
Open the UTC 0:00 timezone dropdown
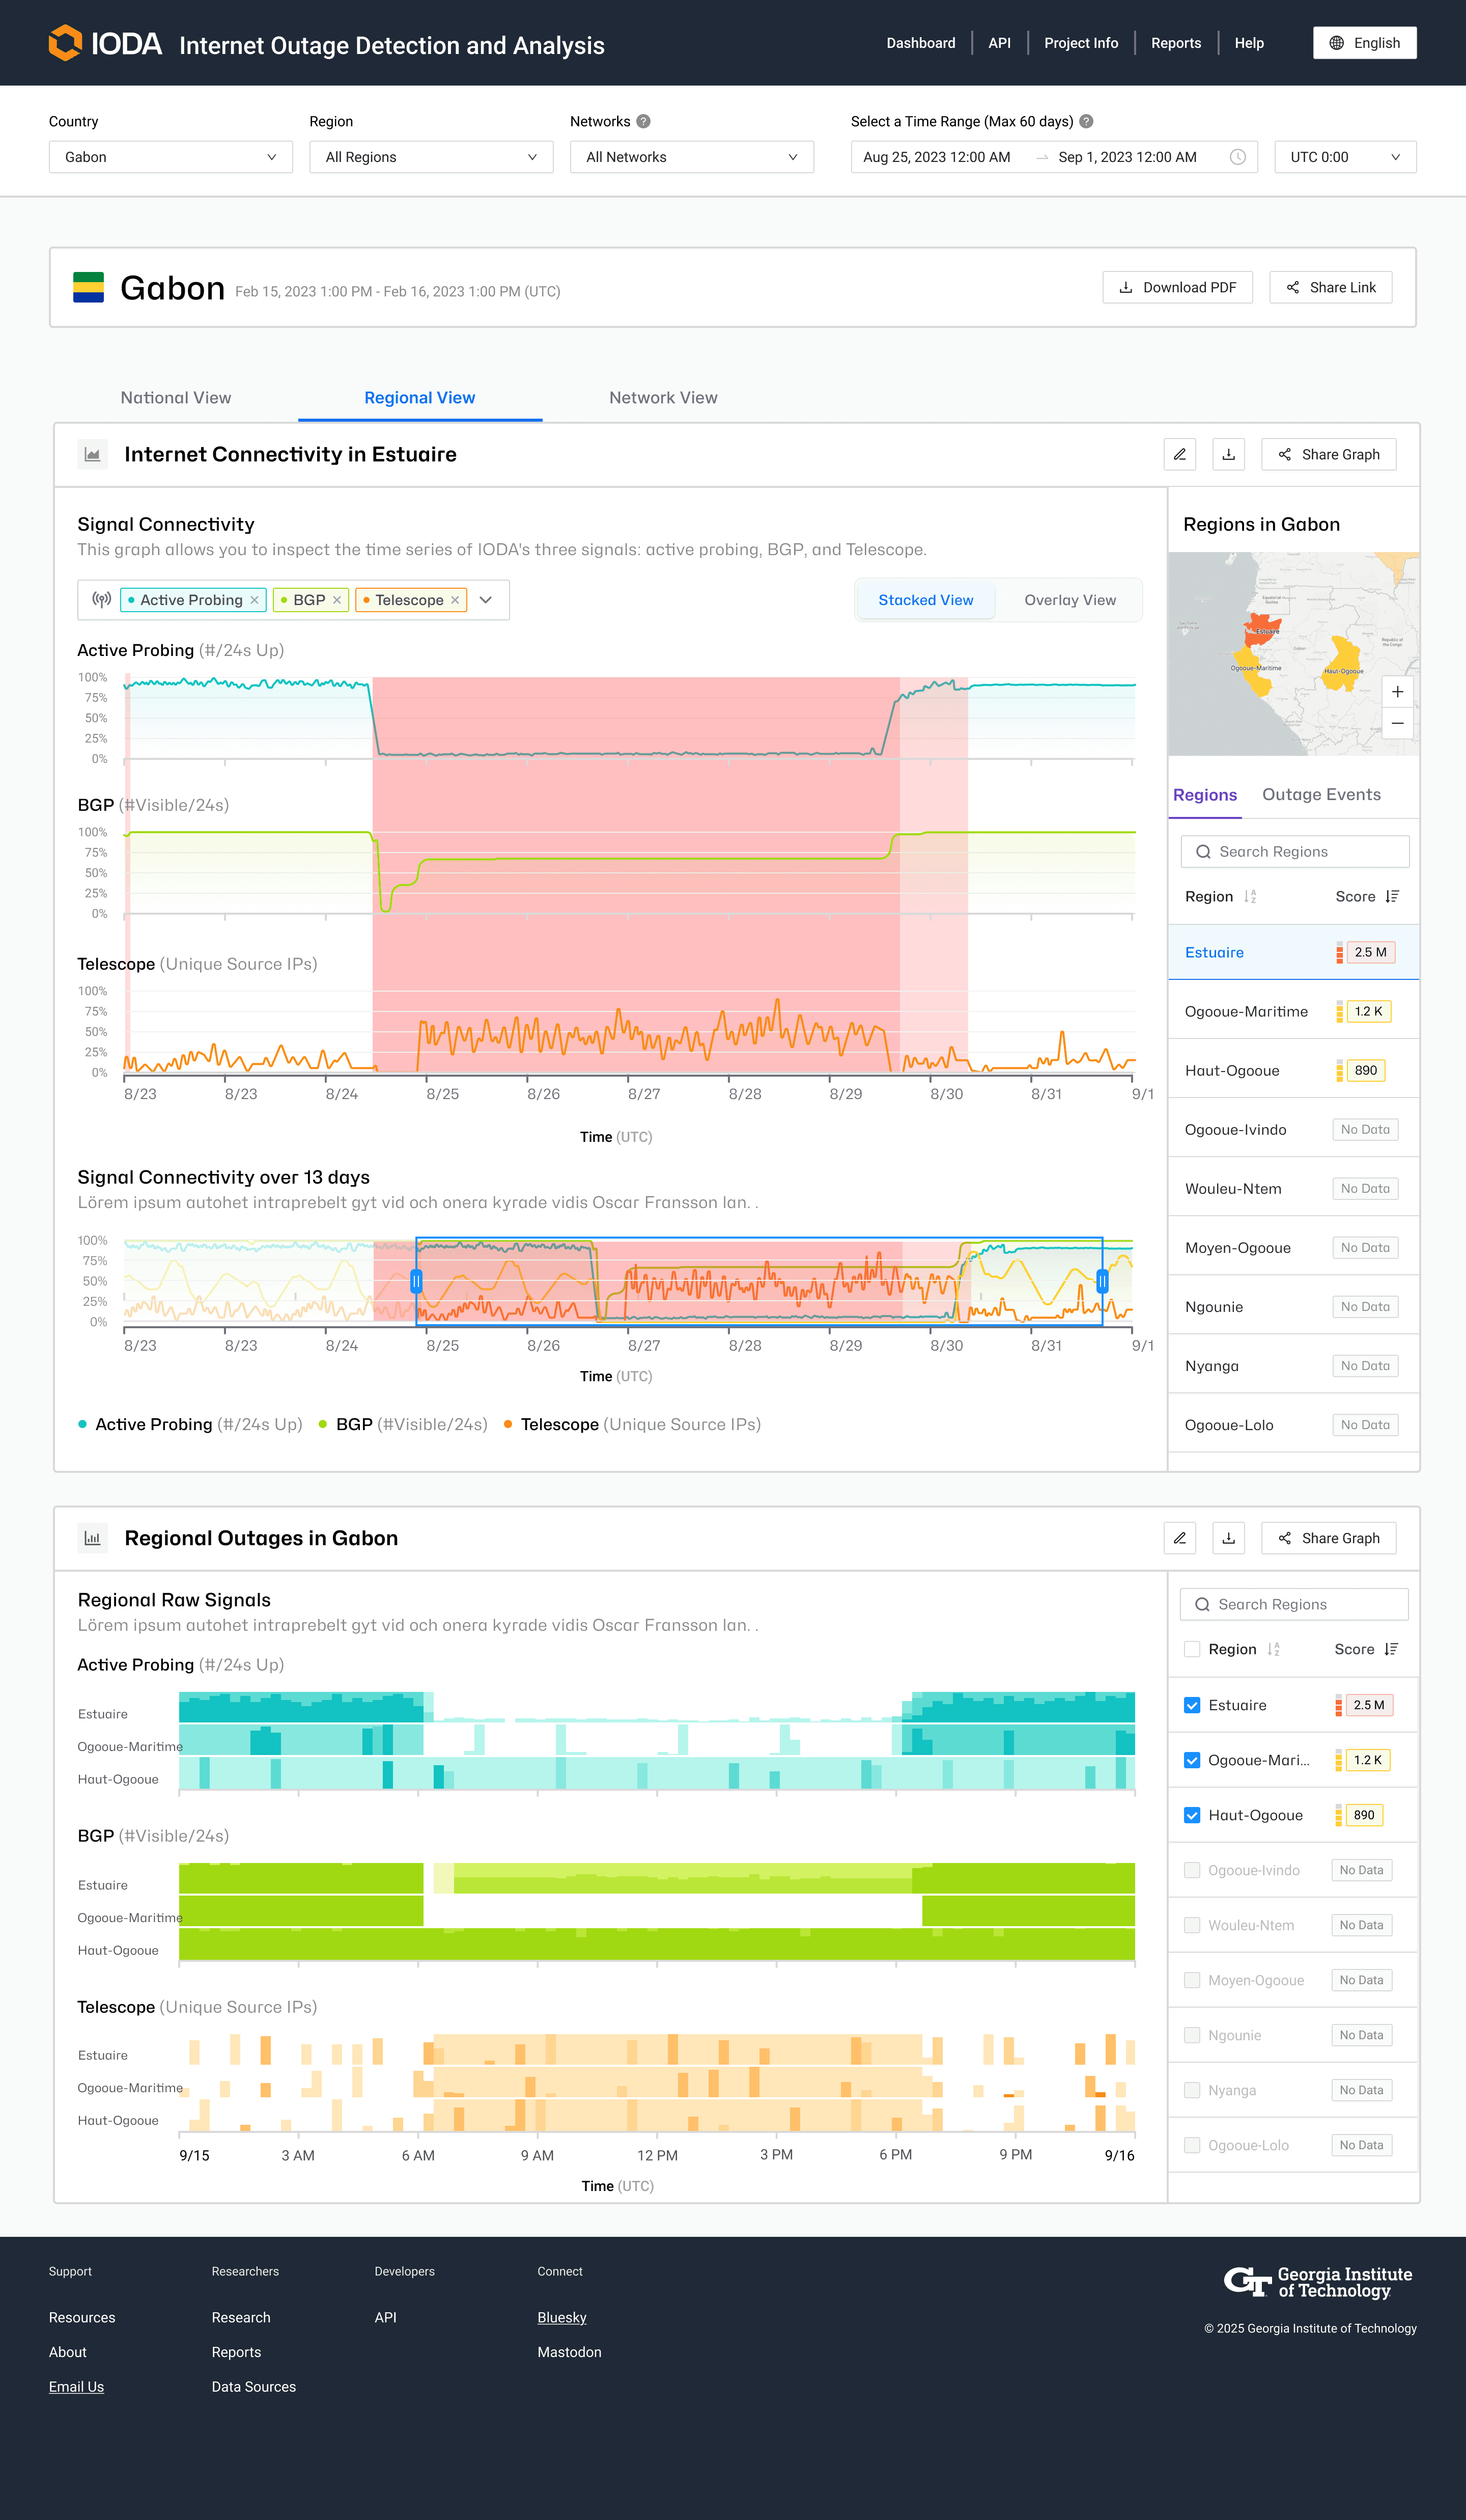(x=1344, y=157)
